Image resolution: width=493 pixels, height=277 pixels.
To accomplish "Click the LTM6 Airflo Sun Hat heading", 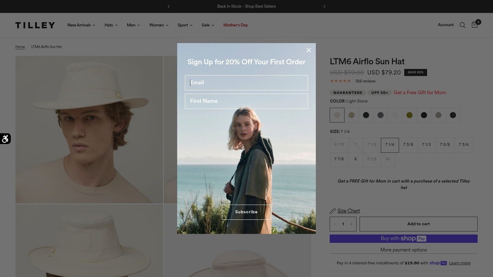I will tap(367, 62).
